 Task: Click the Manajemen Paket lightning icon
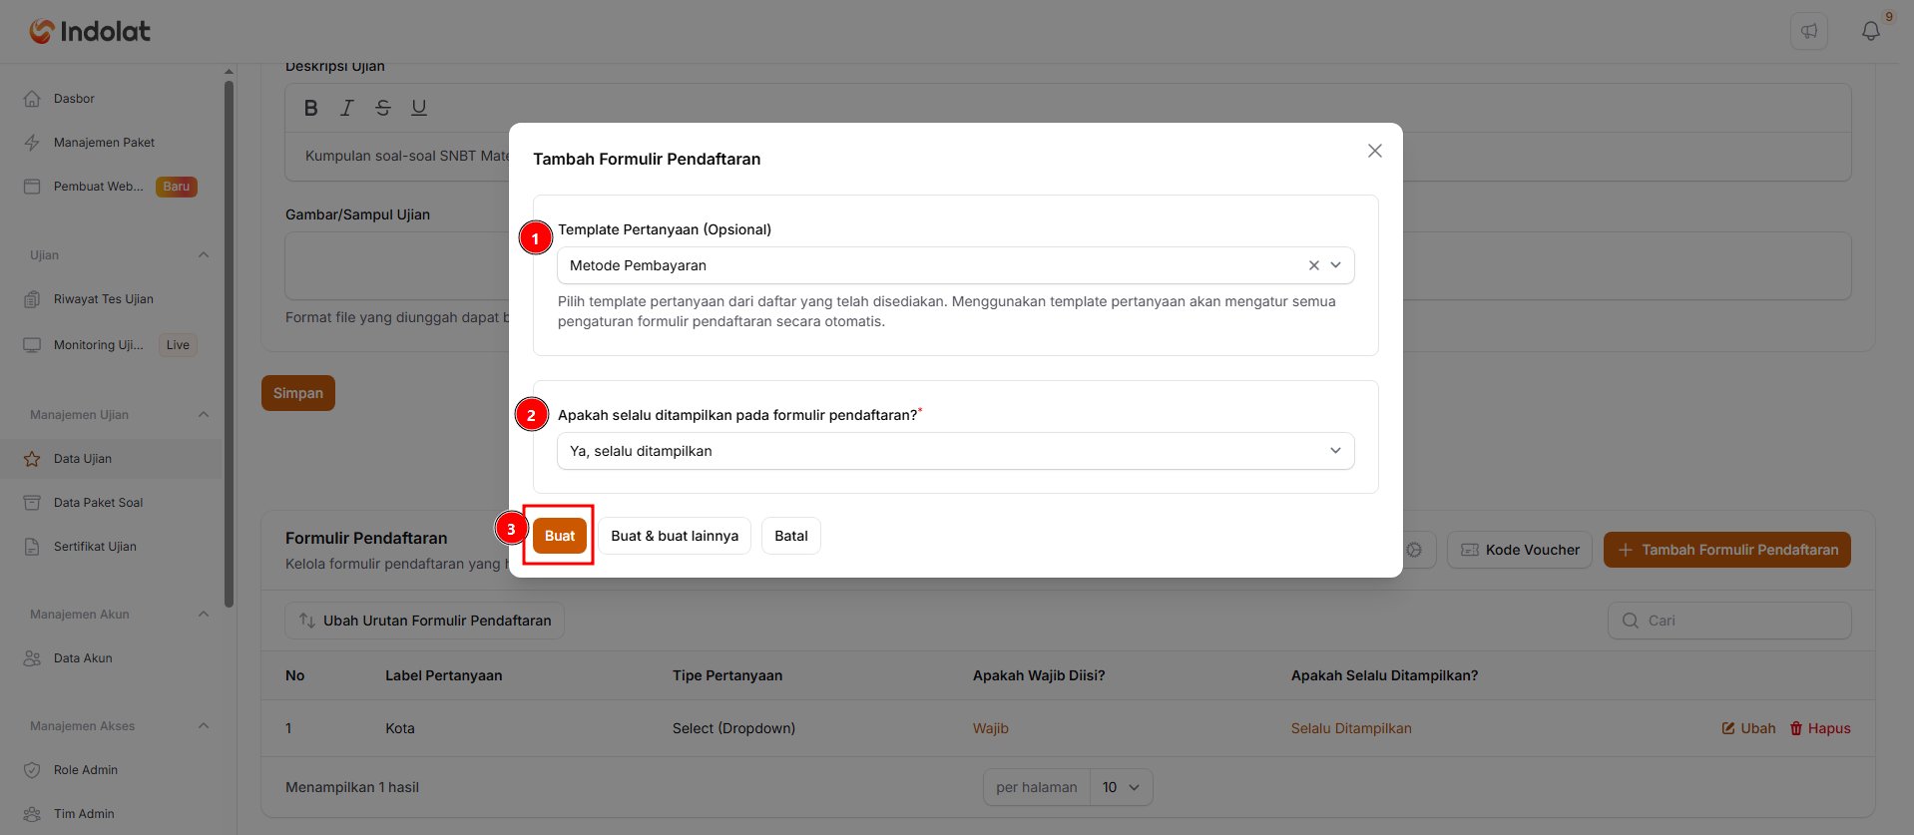(x=32, y=143)
